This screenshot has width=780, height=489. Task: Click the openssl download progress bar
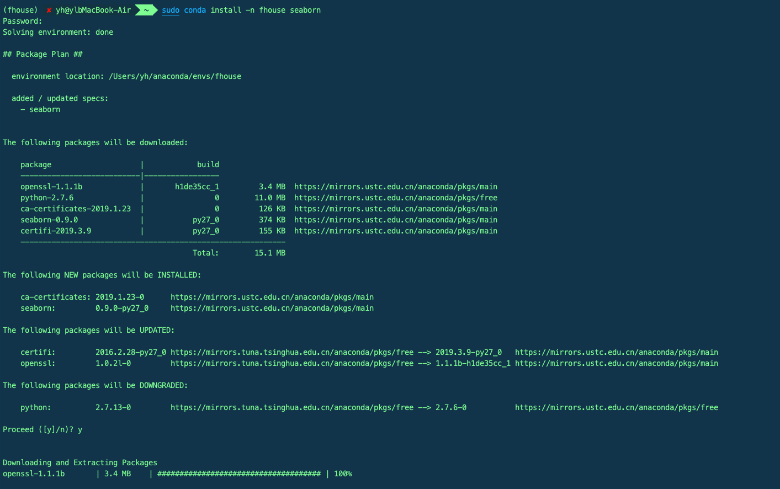pyautogui.click(x=240, y=474)
